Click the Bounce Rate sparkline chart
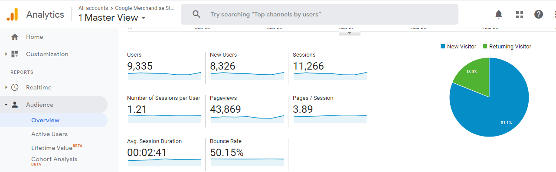Viewport: 556px width, 172px height. (247, 162)
